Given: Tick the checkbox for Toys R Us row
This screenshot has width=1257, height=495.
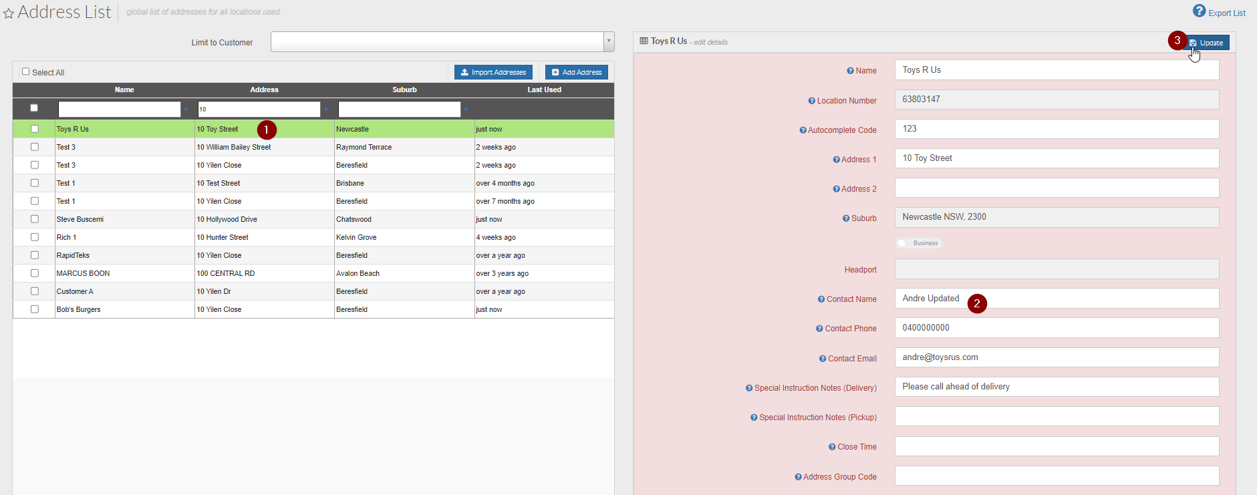Looking at the screenshot, I should click(x=35, y=129).
